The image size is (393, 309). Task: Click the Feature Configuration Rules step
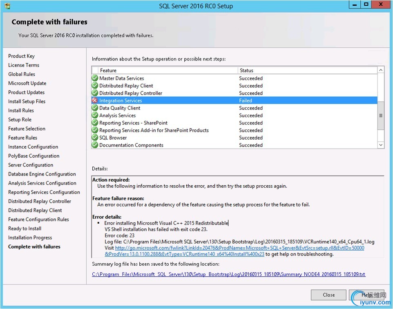tap(38, 219)
